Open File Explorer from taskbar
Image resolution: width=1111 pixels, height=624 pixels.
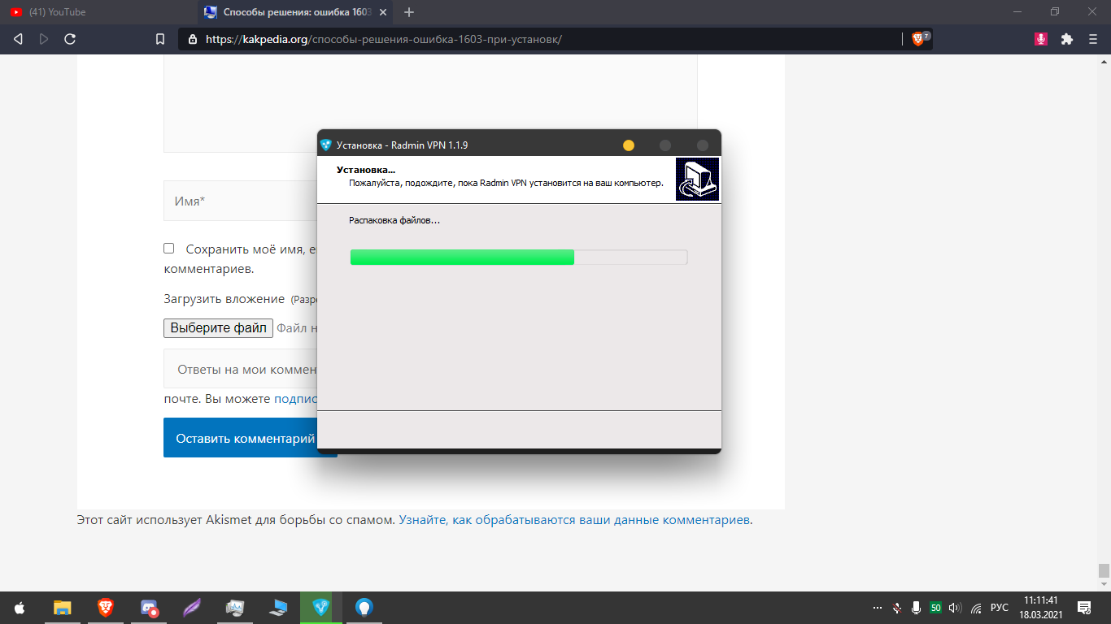click(x=63, y=607)
